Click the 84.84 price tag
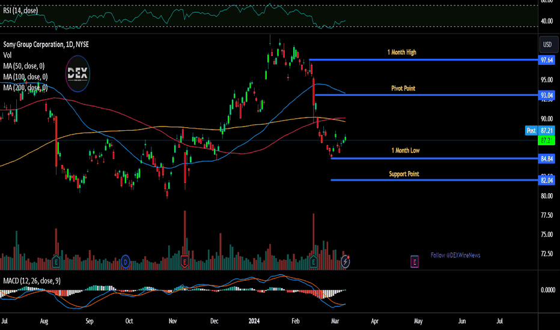This screenshot has height=330, width=560. (546, 159)
